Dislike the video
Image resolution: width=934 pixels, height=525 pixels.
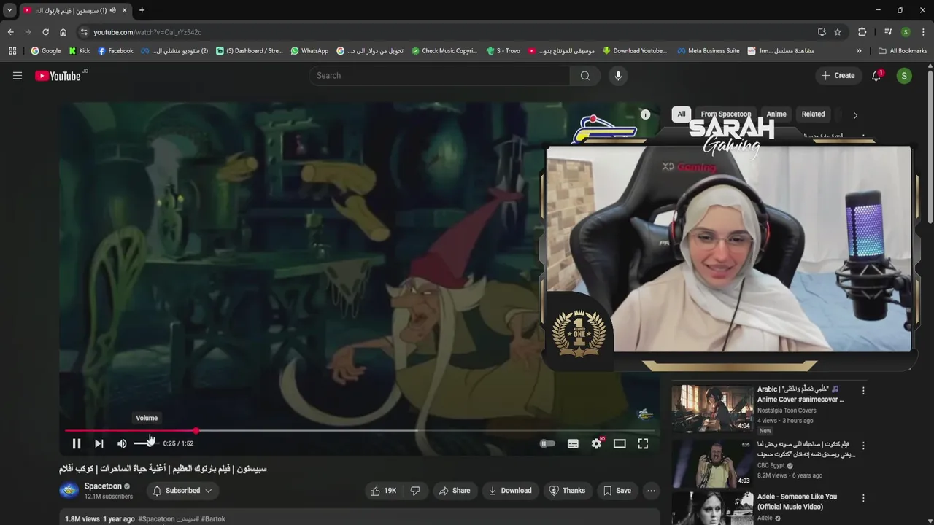(415, 491)
